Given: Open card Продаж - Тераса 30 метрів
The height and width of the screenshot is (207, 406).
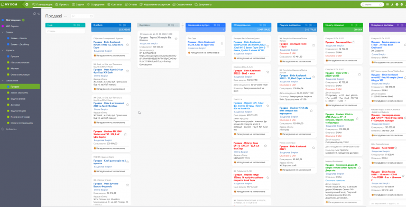Looking at the screenshot, I should pyautogui.click(x=155, y=39).
